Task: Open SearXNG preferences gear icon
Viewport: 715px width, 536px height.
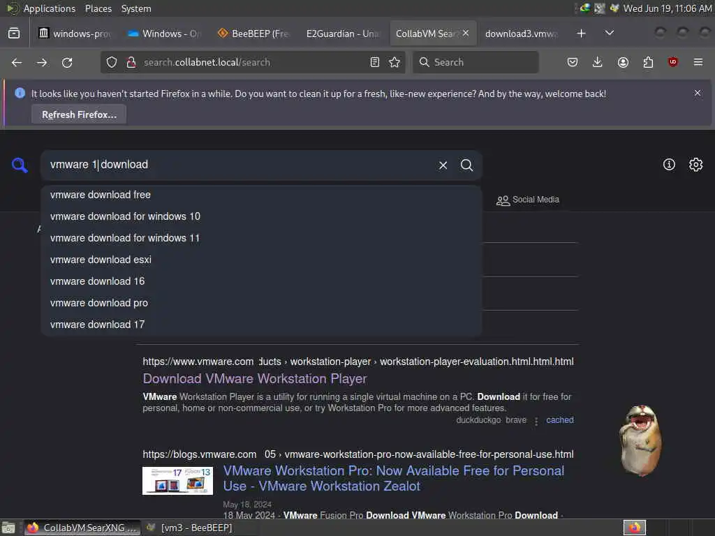Action: [696, 165]
